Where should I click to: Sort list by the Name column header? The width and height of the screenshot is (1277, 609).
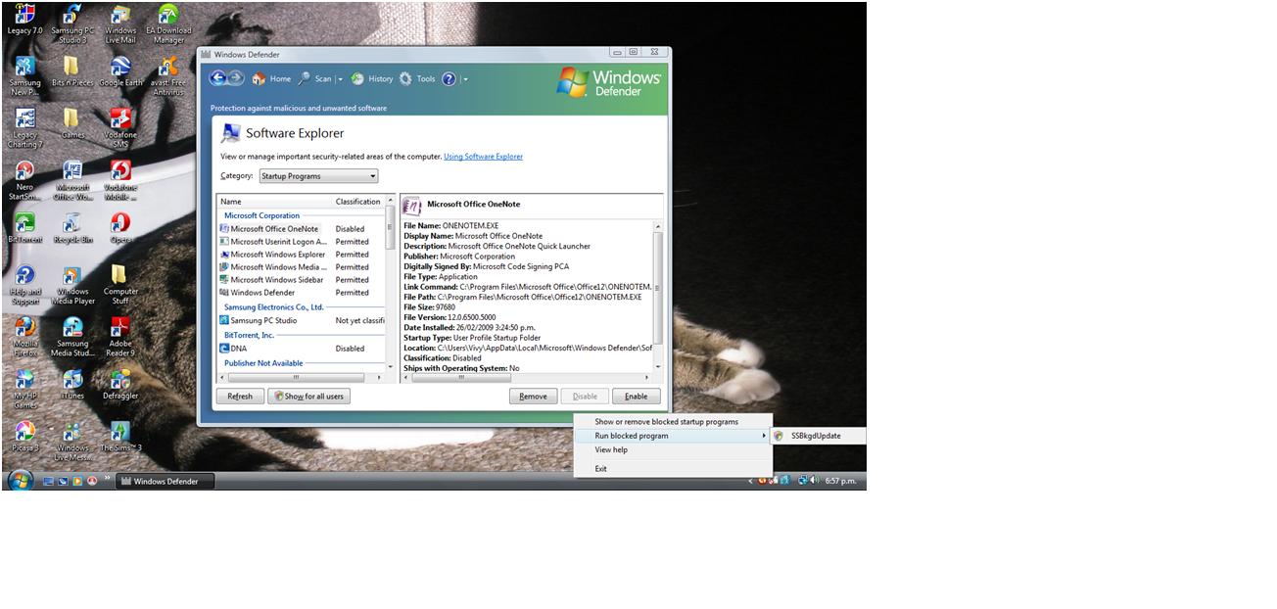click(x=274, y=202)
